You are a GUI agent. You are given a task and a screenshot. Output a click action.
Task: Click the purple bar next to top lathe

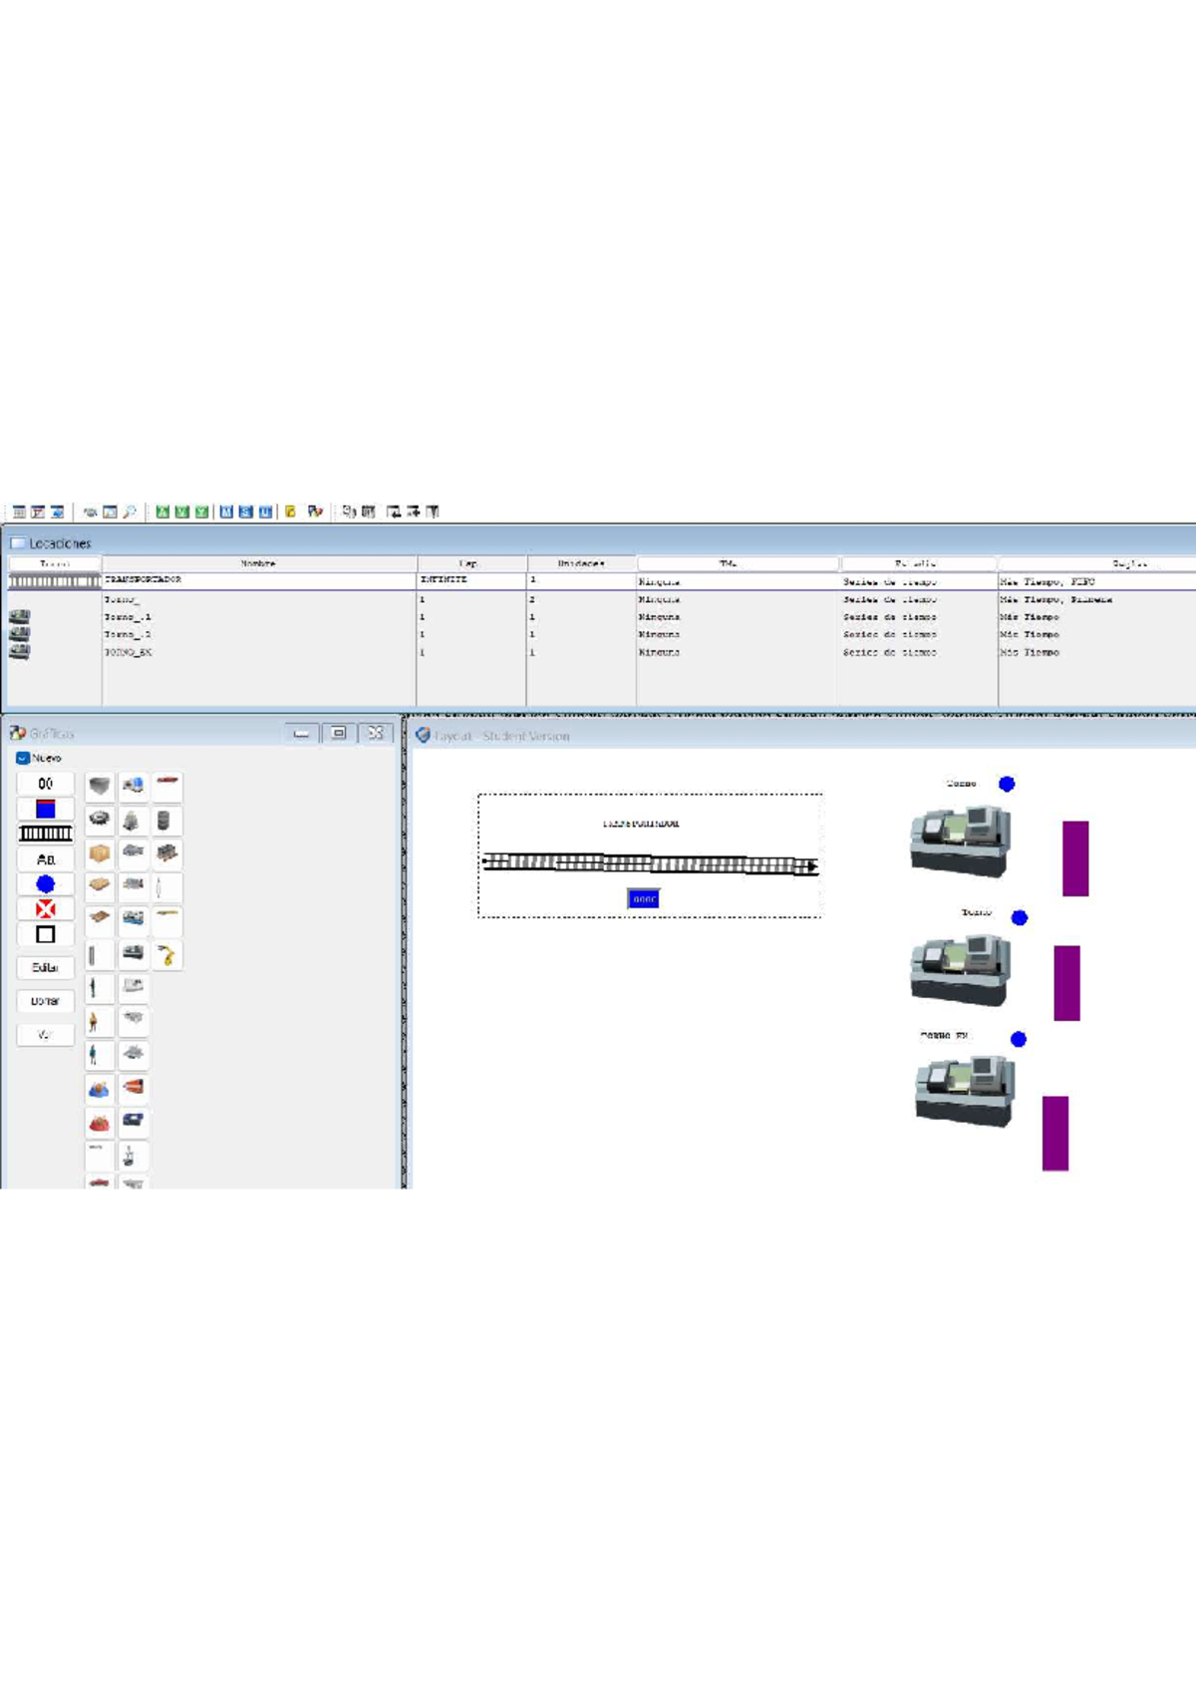click(1074, 858)
